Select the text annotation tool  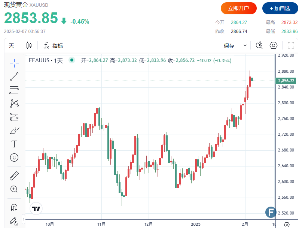point(14,144)
